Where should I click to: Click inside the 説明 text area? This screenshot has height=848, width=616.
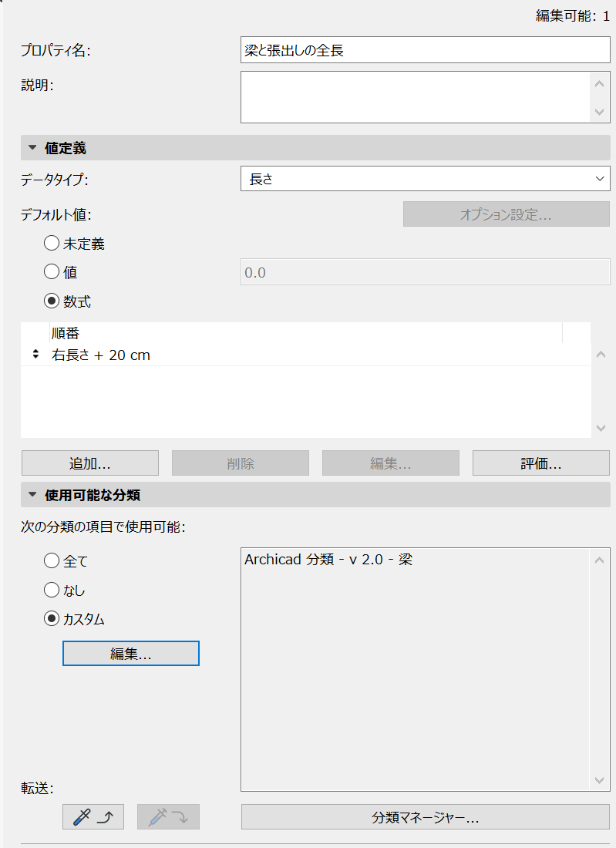[x=415, y=97]
